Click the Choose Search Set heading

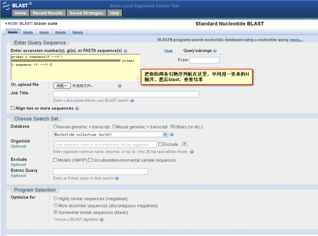point(36,119)
